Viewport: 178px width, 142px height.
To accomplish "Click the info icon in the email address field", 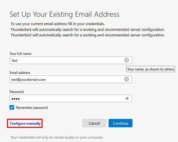I will [x=126, y=79].
